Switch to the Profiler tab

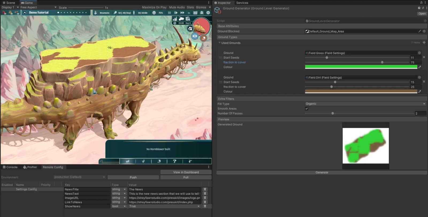click(x=30, y=167)
